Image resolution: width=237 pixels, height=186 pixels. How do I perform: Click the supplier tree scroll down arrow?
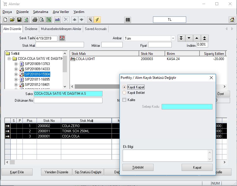point(65,87)
